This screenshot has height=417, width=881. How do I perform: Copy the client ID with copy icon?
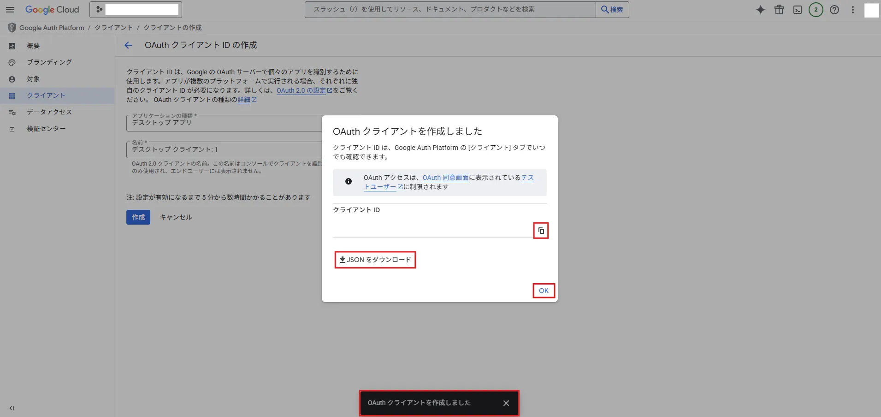[541, 231]
